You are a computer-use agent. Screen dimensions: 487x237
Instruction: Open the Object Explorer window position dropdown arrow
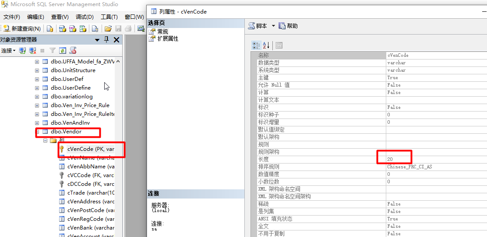pos(97,40)
